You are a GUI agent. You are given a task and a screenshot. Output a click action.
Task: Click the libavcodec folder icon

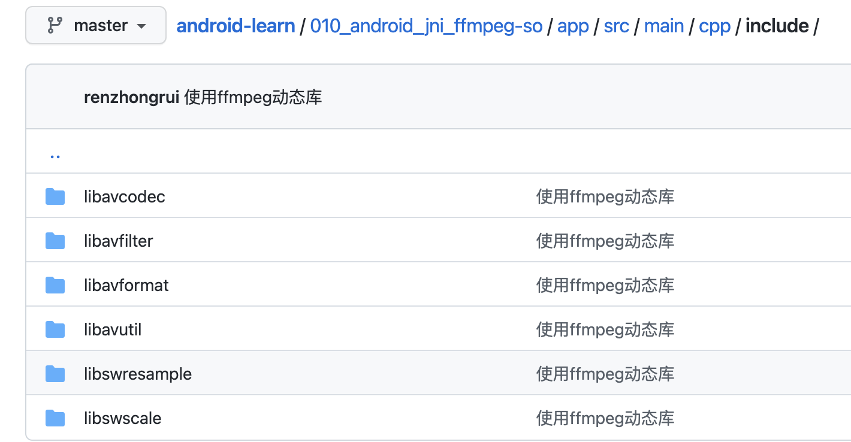(x=55, y=196)
